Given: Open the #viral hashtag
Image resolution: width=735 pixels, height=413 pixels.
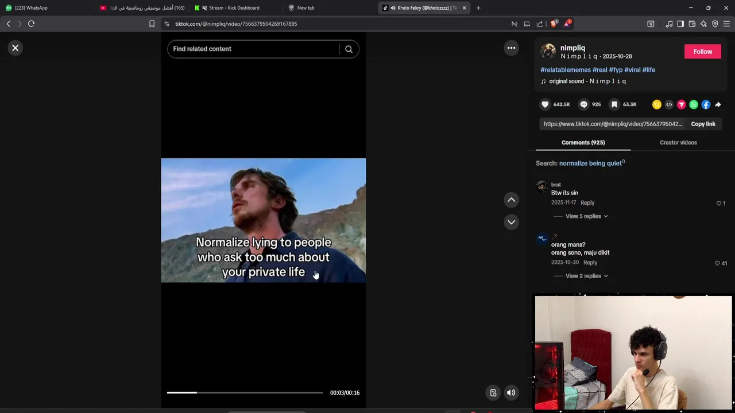Looking at the screenshot, I should click(632, 70).
